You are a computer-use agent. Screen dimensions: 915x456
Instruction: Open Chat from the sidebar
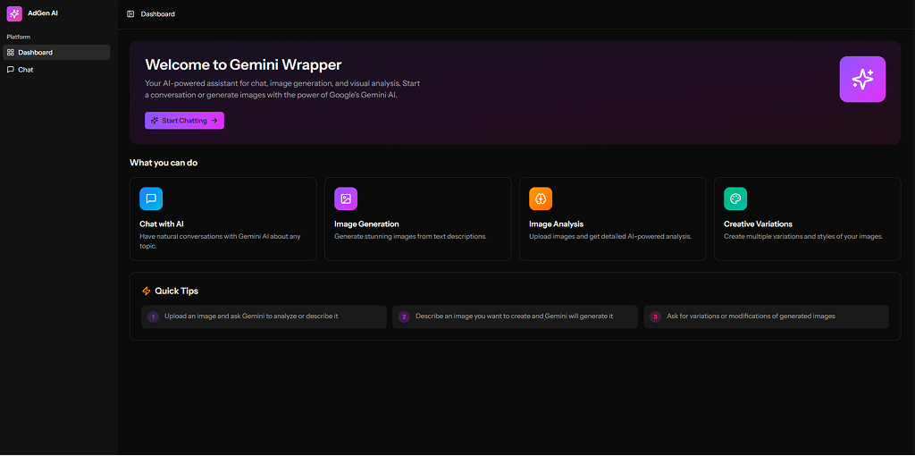(x=26, y=70)
